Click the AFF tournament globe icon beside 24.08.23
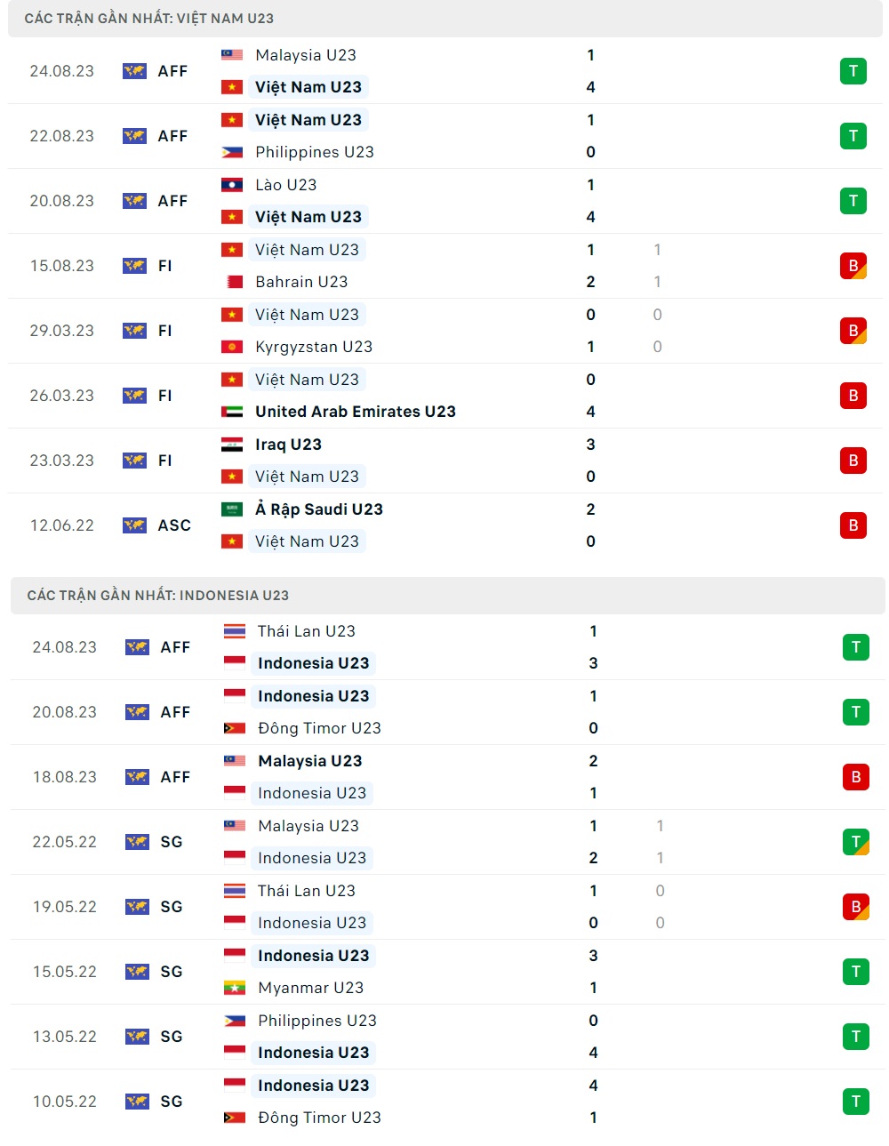 pos(133,71)
